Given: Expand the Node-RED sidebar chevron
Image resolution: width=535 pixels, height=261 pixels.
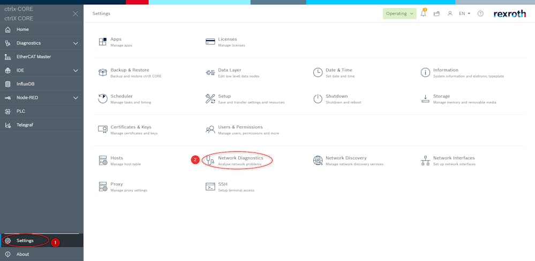Looking at the screenshot, I should [76, 98].
